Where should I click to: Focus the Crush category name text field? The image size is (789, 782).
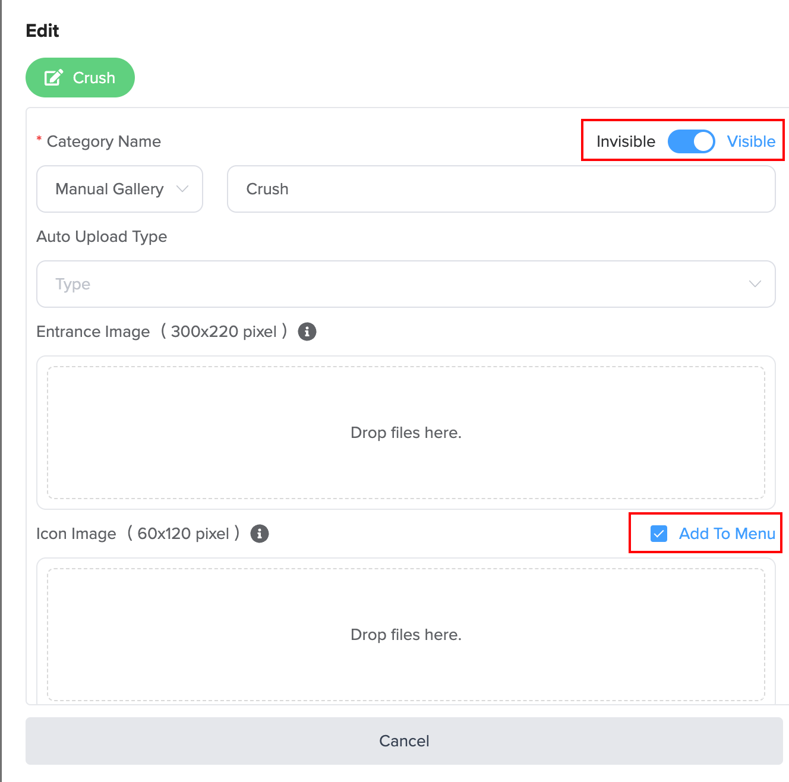[501, 189]
